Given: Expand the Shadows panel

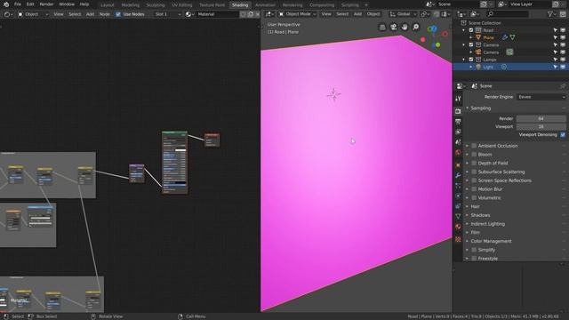Looking at the screenshot, I should (480, 215).
